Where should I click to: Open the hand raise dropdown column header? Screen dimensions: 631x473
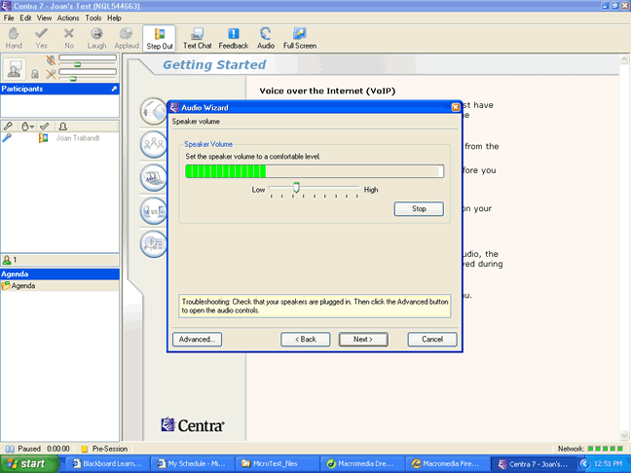[27, 127]
